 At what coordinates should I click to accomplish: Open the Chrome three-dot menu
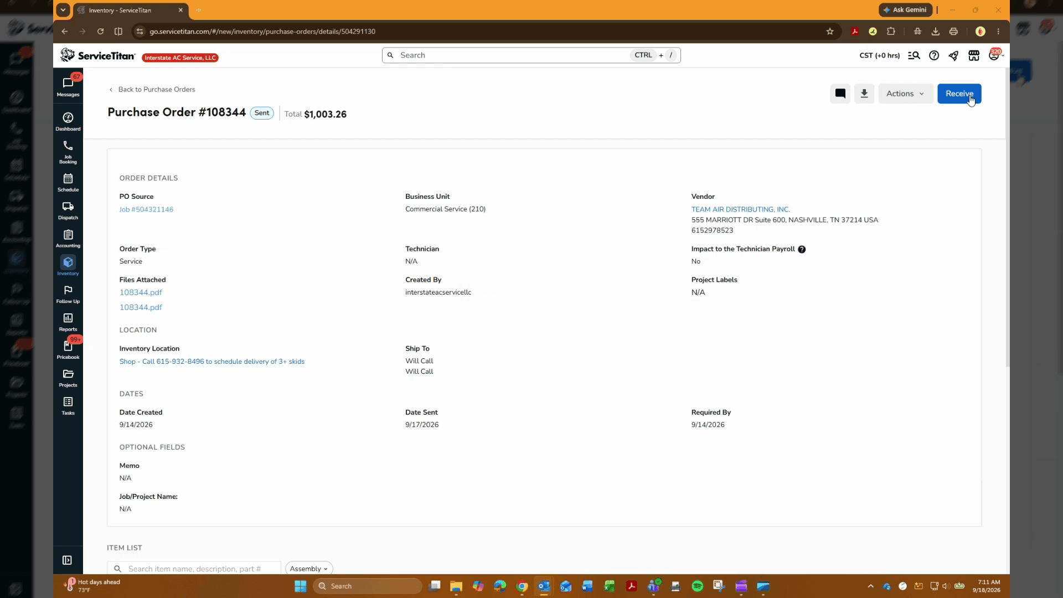pyautogui.click(x=999, y=32)
